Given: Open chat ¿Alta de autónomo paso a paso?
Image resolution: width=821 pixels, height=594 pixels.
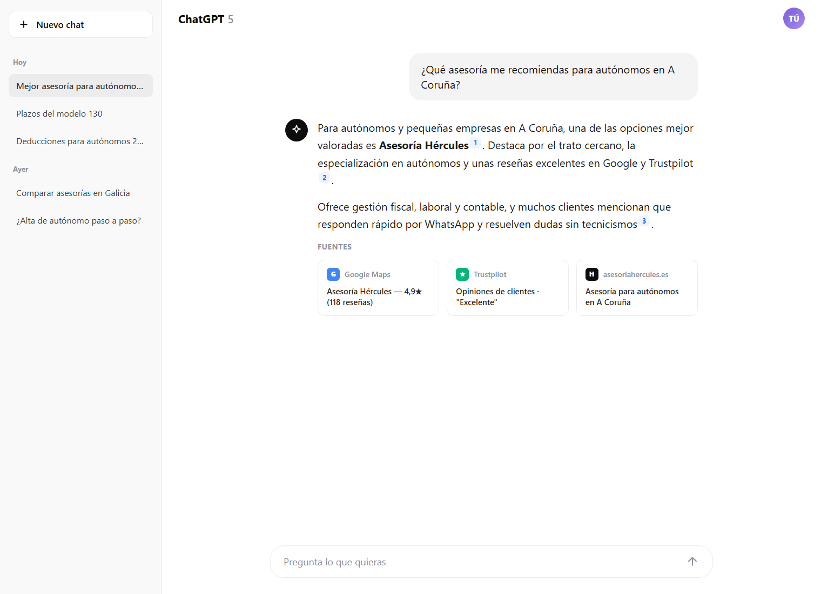Looking at the screenshot, I should 80,220.
